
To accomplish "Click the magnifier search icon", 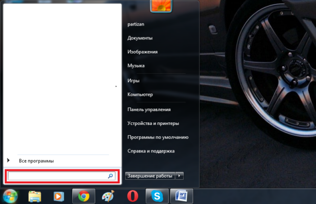I will pyautogui.click(x=111, y=176).
